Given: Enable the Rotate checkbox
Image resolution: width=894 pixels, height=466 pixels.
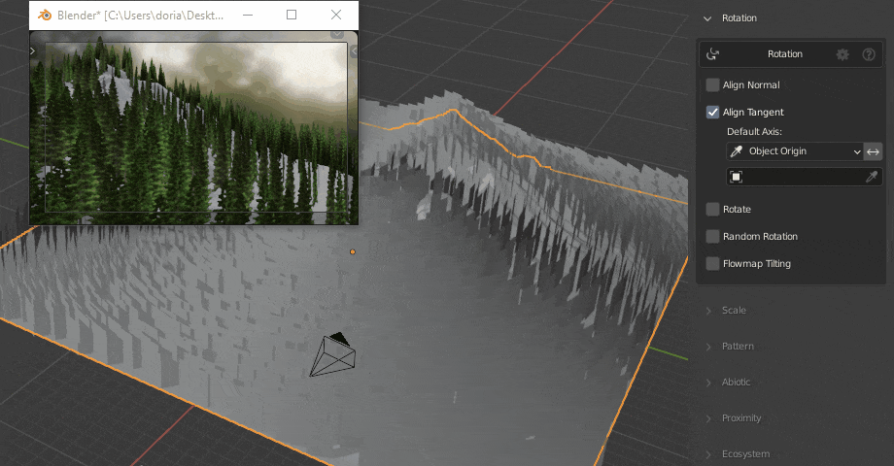Looking at the screenshot, I should 712,209.
